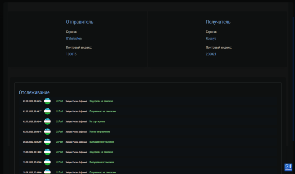Screen dimensions: 295x174
Task: Click the top 'Задержан на таможне' status
Action: (101, 101)
